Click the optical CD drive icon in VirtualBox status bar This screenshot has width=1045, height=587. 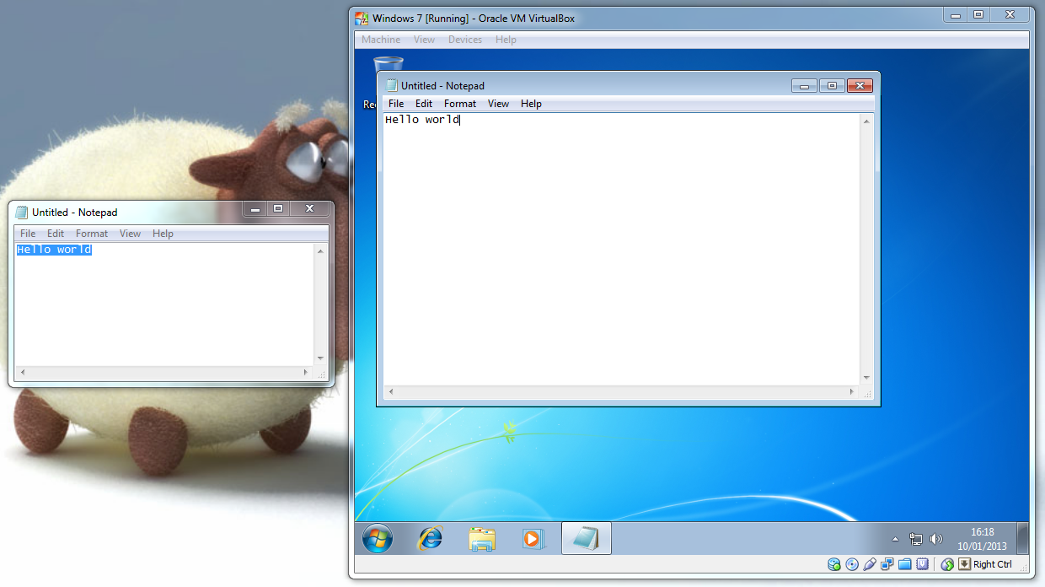pos(852,564)
